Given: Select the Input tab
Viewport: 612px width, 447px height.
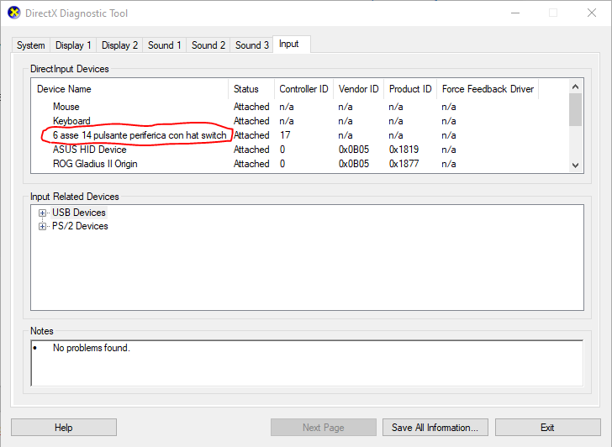Looking at the screenshot, I should [x=292, y=44].
